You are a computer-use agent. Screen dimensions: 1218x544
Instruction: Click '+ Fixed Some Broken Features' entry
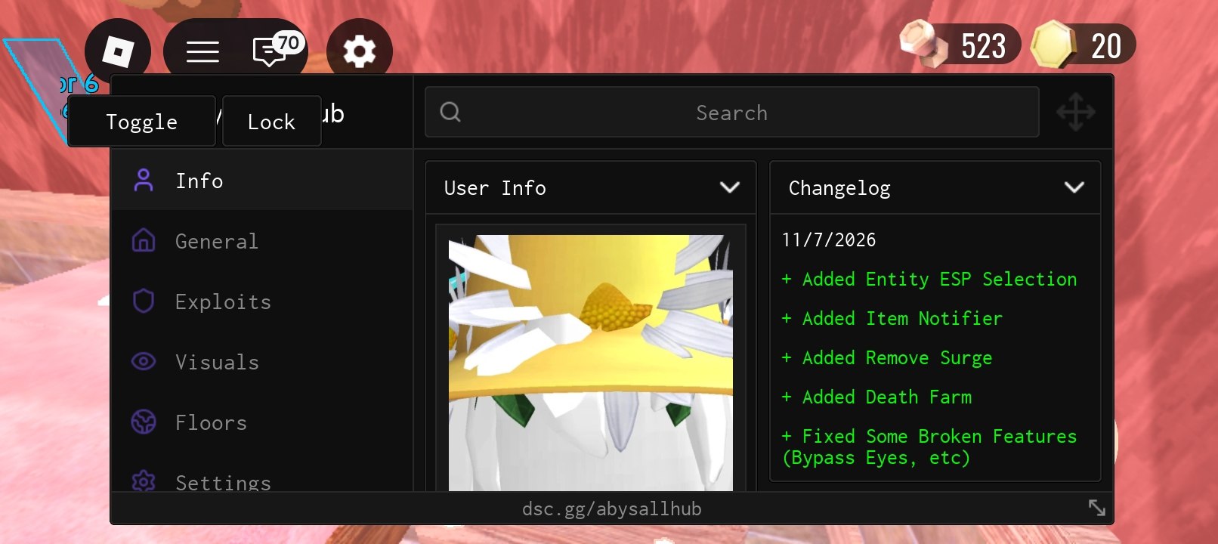tap(929, 447)
